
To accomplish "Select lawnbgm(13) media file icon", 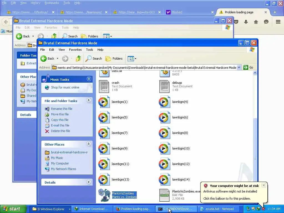I will pos(104,179).
